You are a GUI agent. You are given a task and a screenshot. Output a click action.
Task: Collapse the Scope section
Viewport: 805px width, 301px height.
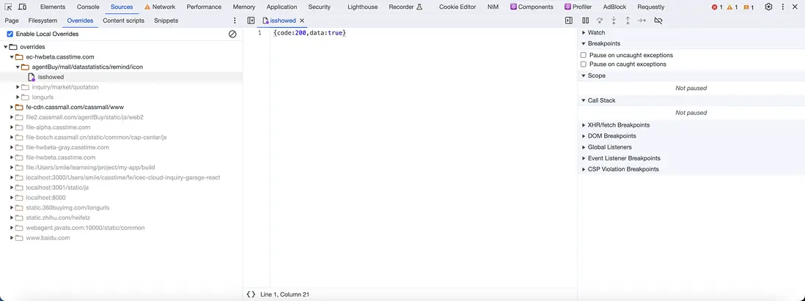pyautogui.click(x=584, y=75)
